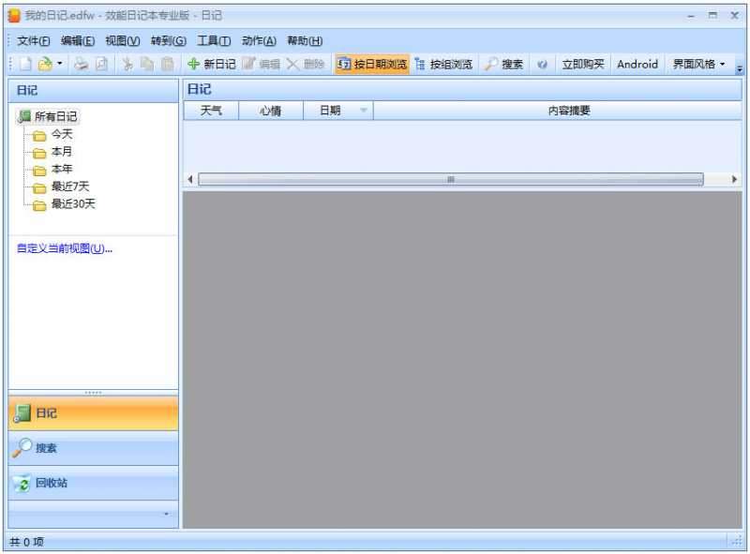Click the horizontal scrollbar thumb
Screen dimensions: 750x554
(x=450, y=178)
